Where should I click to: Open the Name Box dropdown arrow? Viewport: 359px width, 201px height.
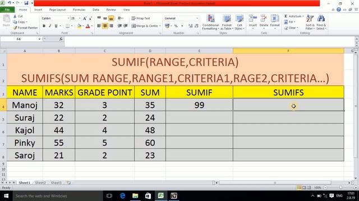click(x=39, y=39)
